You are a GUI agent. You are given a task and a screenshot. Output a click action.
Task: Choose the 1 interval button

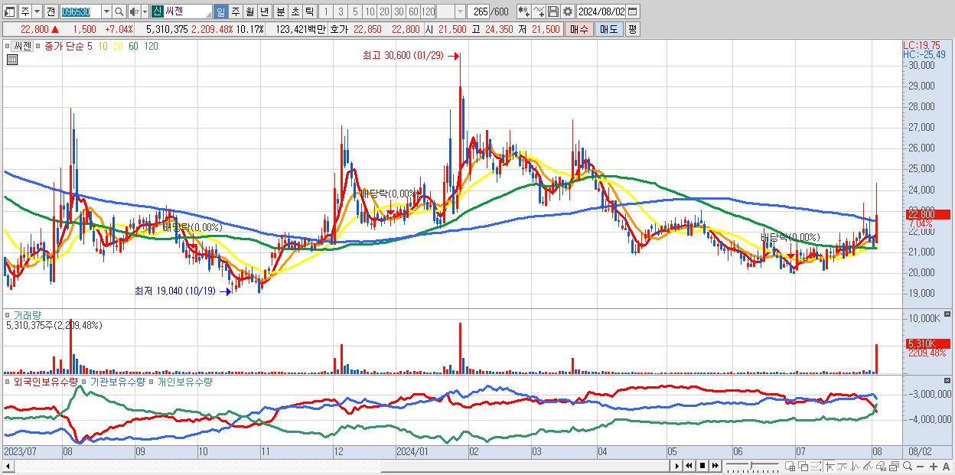click(x=326, y=11)
